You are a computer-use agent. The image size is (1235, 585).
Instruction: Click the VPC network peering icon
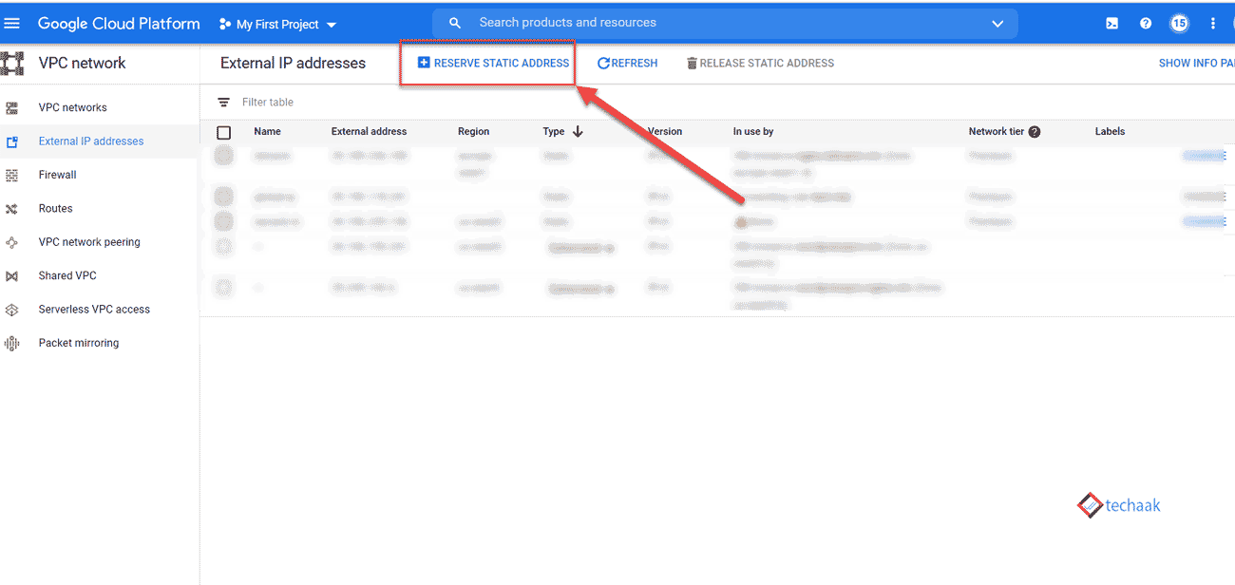click(x=11, y=242)
